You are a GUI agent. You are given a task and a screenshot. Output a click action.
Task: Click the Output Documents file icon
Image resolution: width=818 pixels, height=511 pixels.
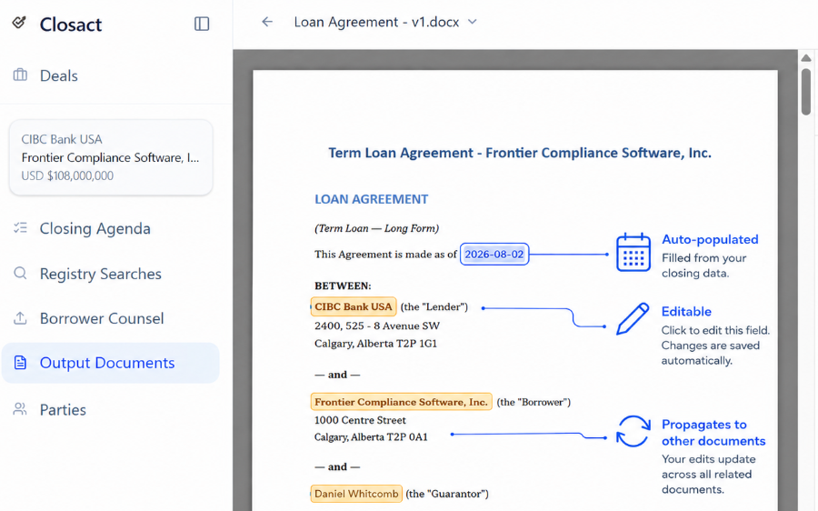(20, 362)
